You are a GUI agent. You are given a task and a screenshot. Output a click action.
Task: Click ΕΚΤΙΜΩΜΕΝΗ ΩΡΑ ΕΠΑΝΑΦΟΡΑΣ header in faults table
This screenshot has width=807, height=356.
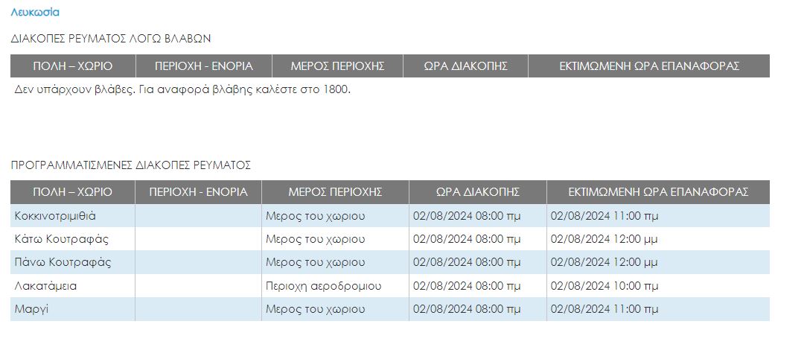pyautogui.click(x=649, y=66)
